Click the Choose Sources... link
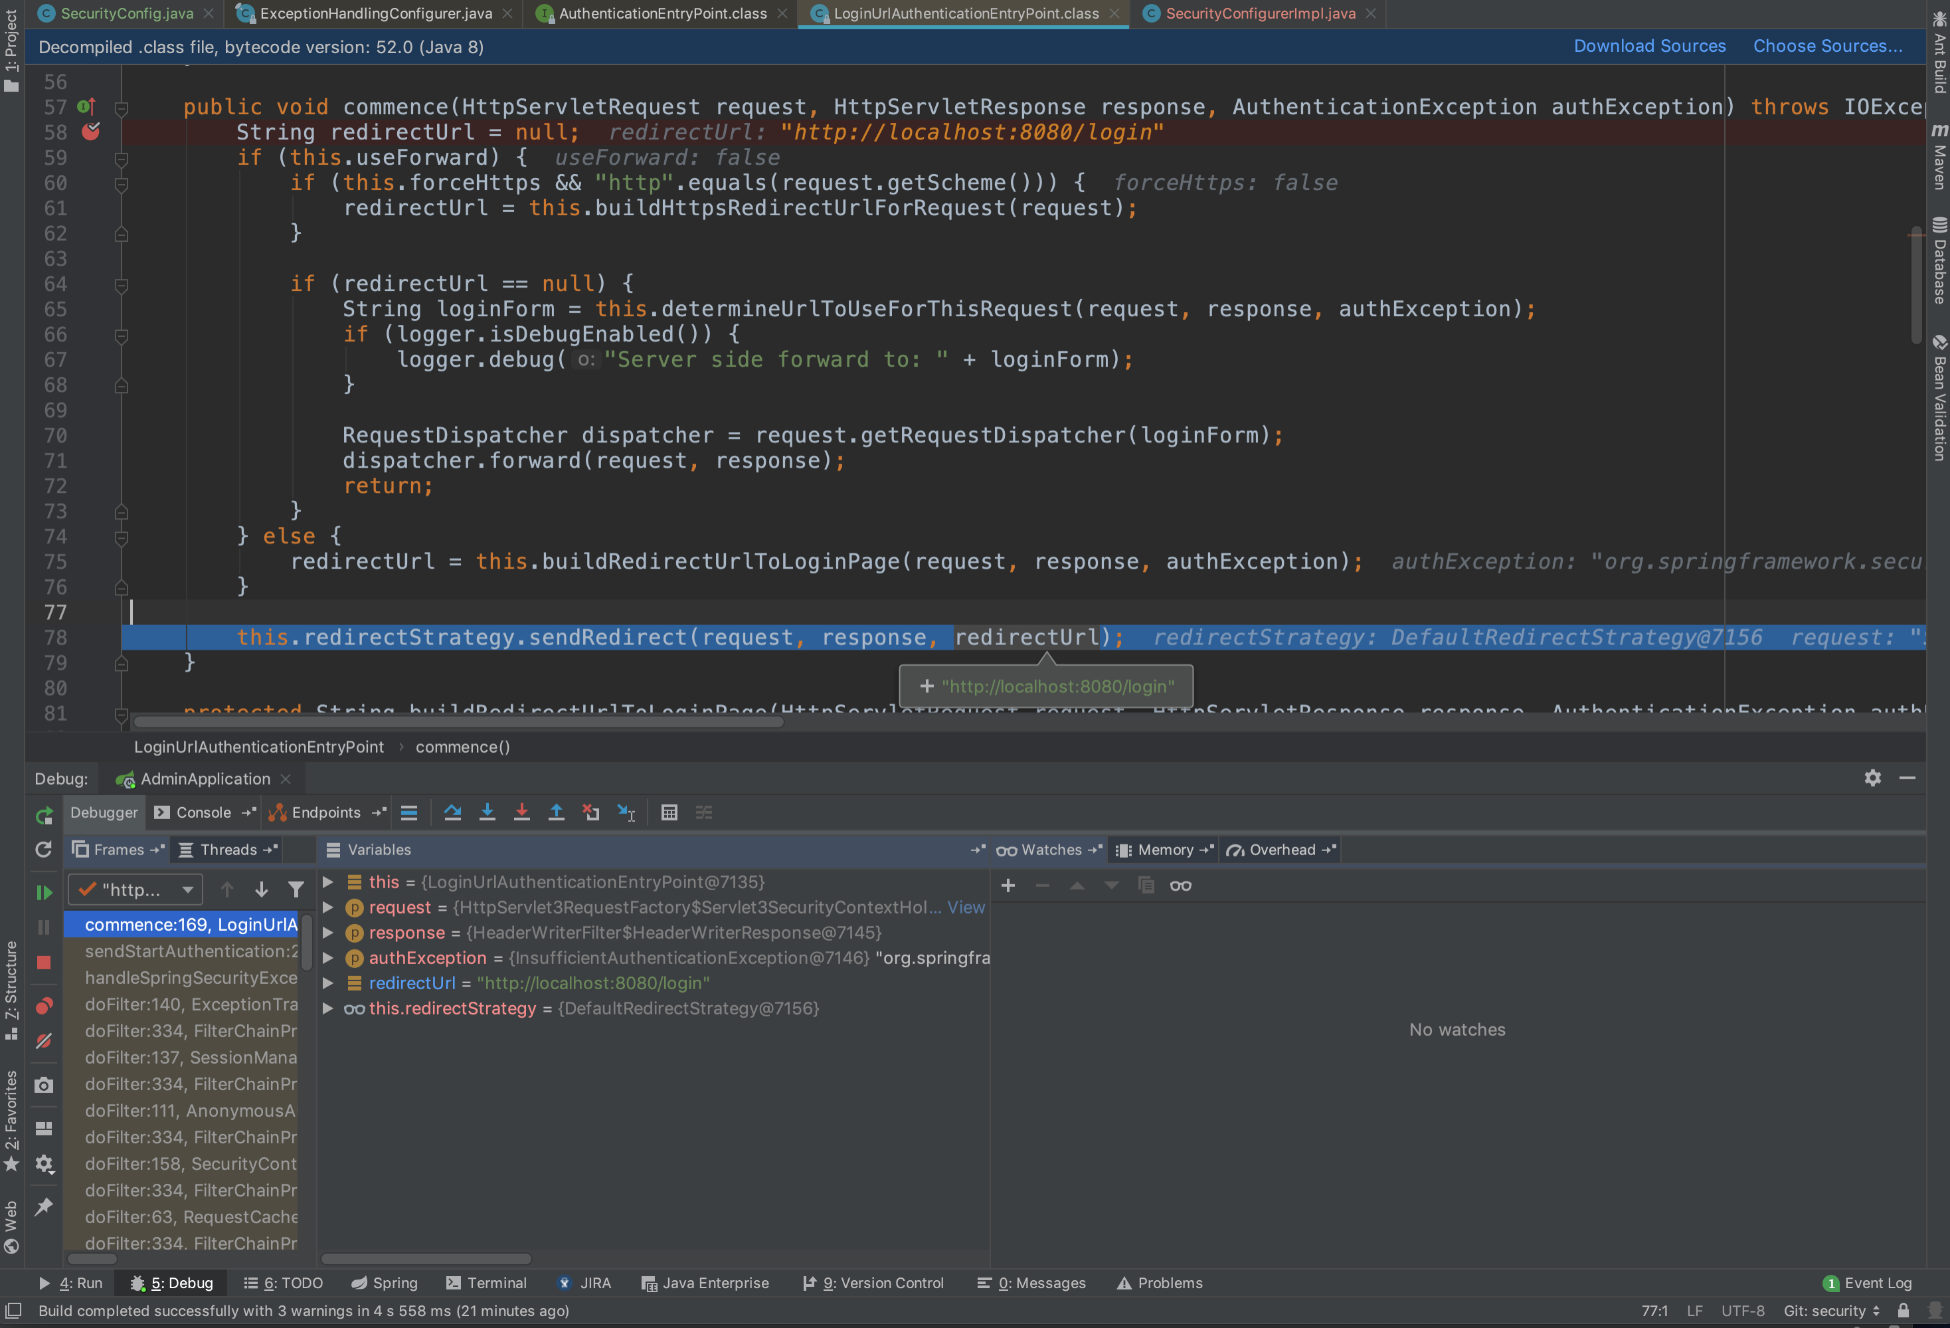 (x=1826, y=46)
